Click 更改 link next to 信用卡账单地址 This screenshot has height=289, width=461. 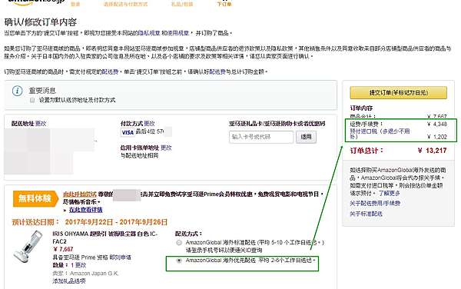pos(166,148)
